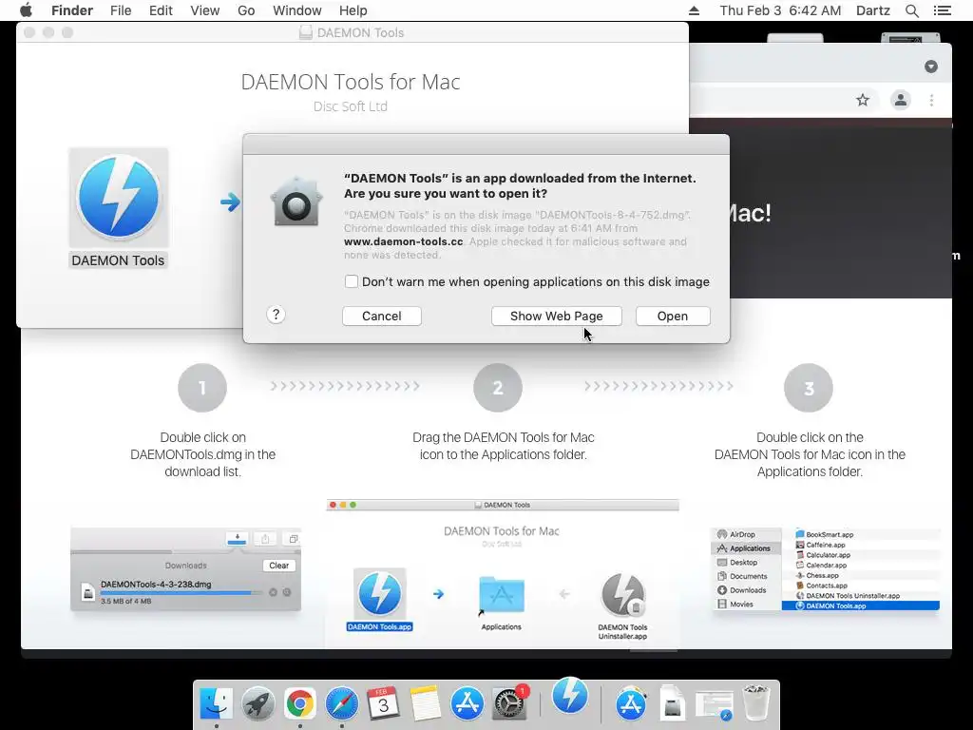Click the 'Disc Soft Ltd' subtitle text
973x730 pixels.
pyautogui.click(x=351, y=106)
